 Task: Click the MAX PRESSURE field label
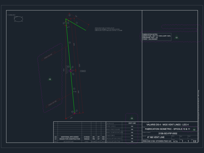point(113,129)
